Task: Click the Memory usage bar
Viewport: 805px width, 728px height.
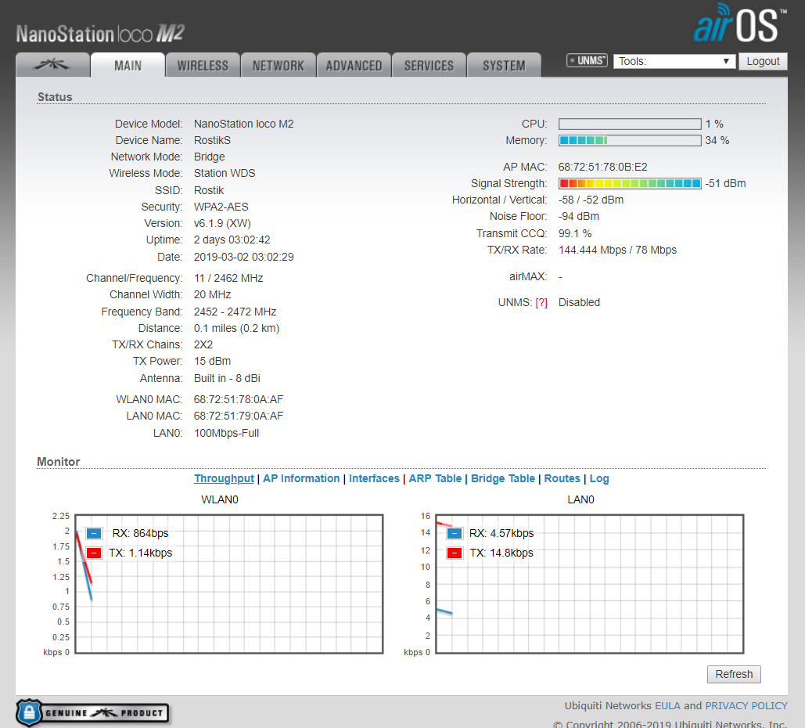Action: tap(630, 140)
